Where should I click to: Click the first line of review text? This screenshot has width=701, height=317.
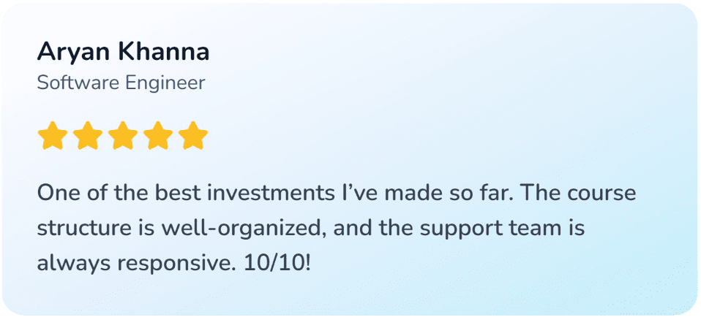(x=337, y=194)
